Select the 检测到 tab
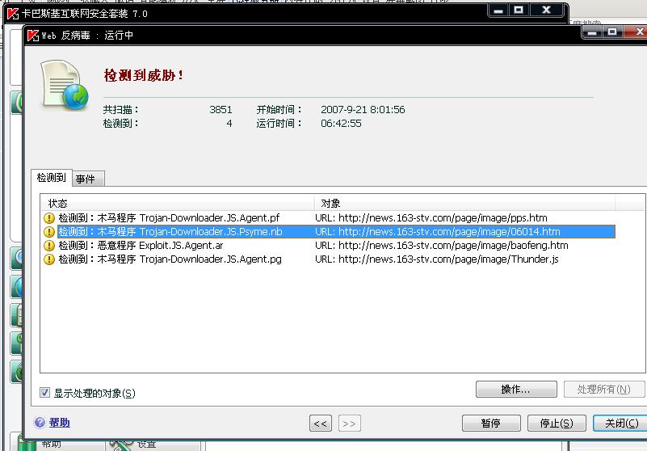 (52, 178)
